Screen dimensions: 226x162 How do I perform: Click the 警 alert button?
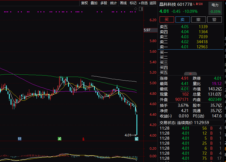coord(215,20)
